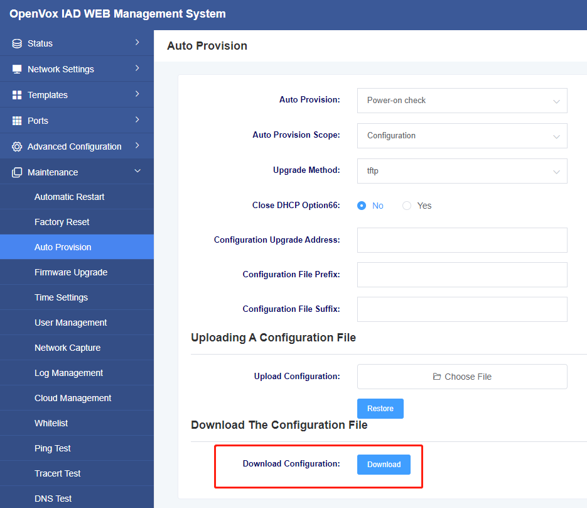Click the Close DHCP Option66 label

point(296,205)
